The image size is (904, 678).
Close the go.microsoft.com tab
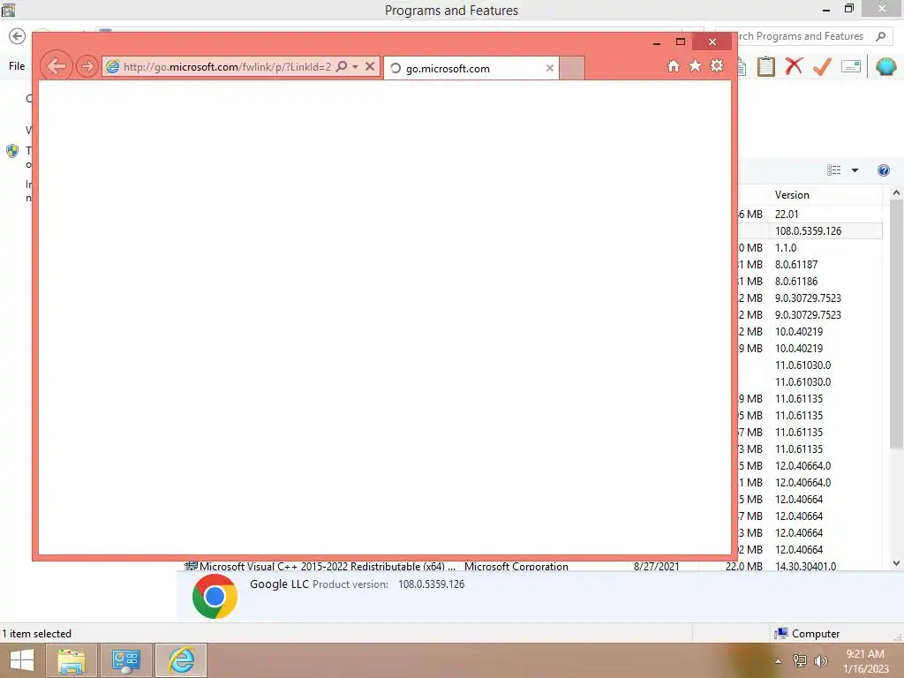tap(549, 68)
